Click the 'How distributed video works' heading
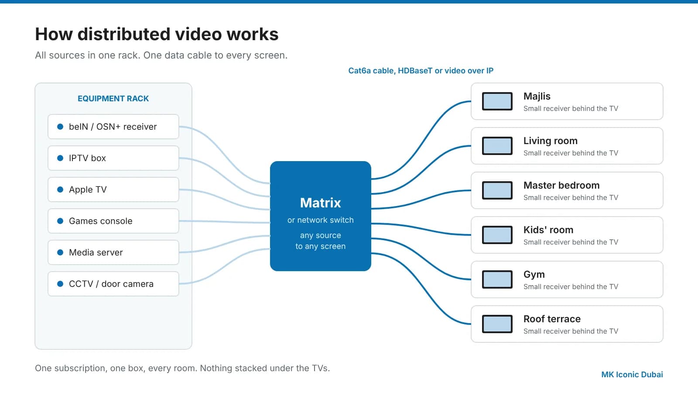Viewport: 698px width, 393px height. [x=157, y=34]
